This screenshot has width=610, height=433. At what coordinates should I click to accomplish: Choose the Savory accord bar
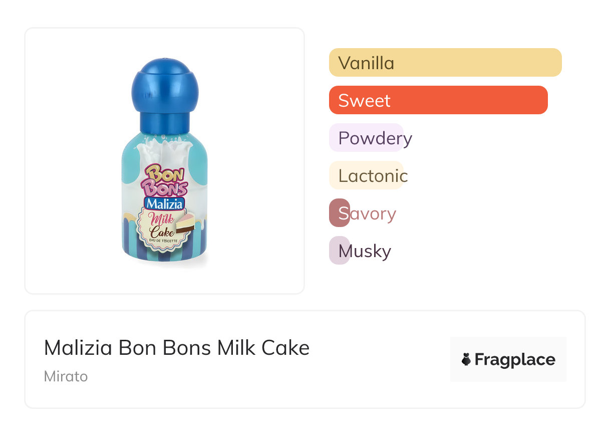(340, 213)
